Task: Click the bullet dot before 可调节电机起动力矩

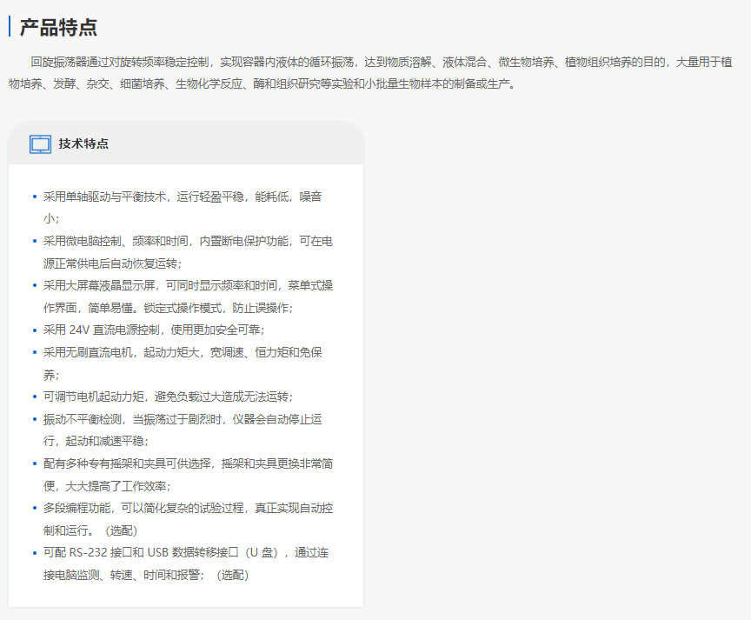Action: click(35, 397)
